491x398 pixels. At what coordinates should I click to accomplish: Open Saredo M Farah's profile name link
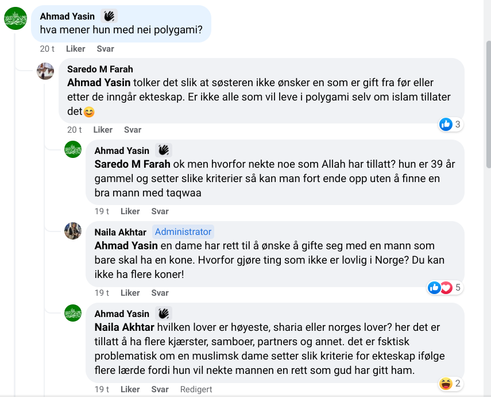100,69
